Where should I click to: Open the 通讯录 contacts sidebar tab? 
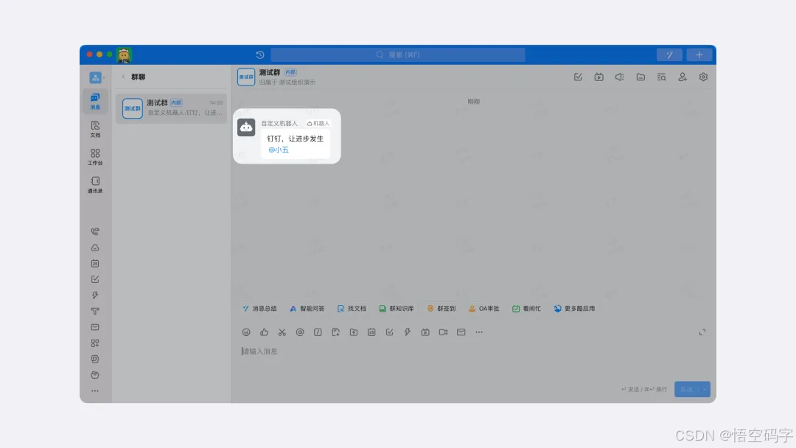tap(95, 185)
